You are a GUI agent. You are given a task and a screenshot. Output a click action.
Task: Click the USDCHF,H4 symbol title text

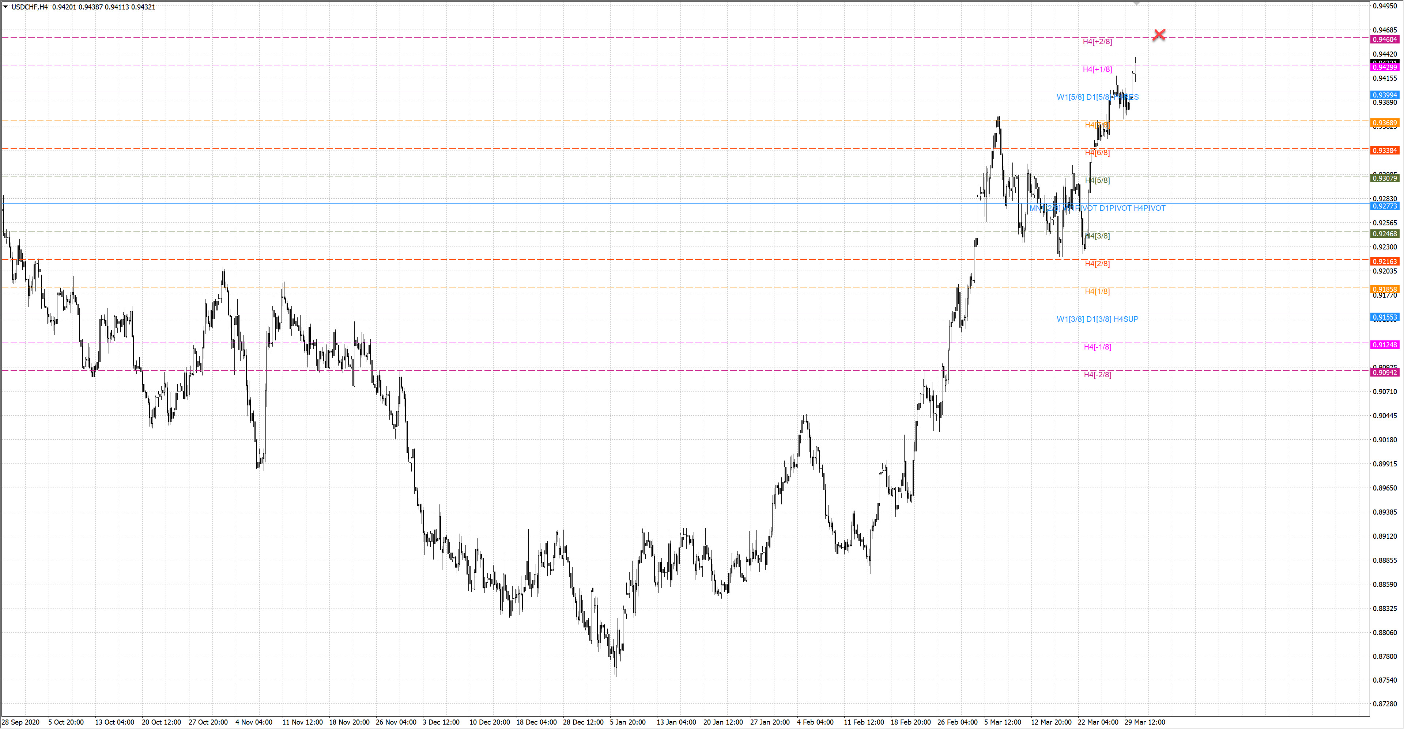pos(29,7)
